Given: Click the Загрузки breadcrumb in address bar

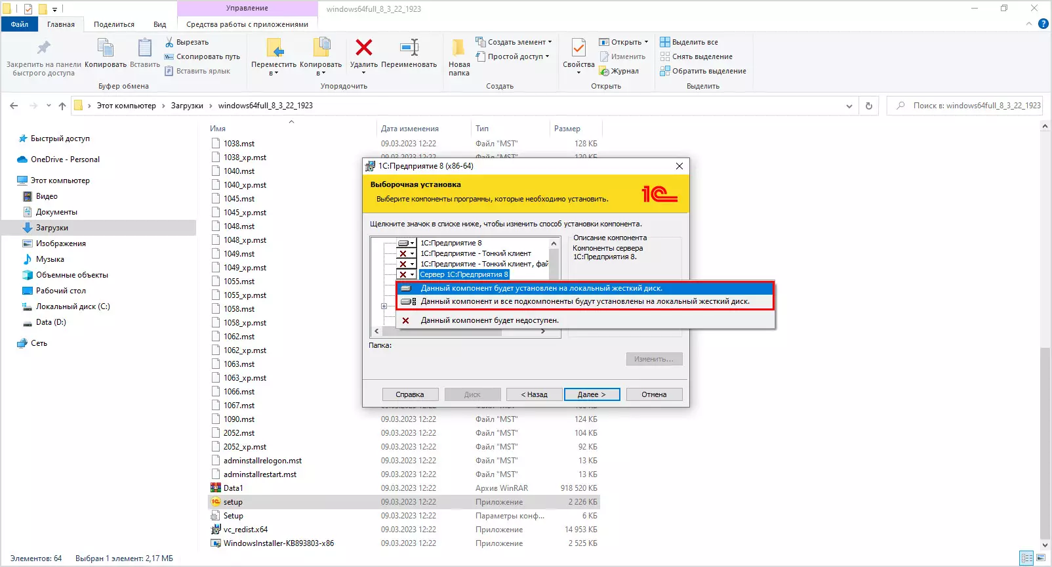Looking at the screenshot, I should click(x=187, y=106).
